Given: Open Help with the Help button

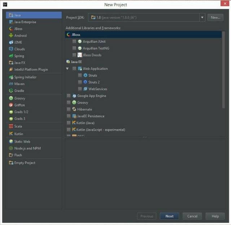Looking at the screenshot, I should point(215,216).
